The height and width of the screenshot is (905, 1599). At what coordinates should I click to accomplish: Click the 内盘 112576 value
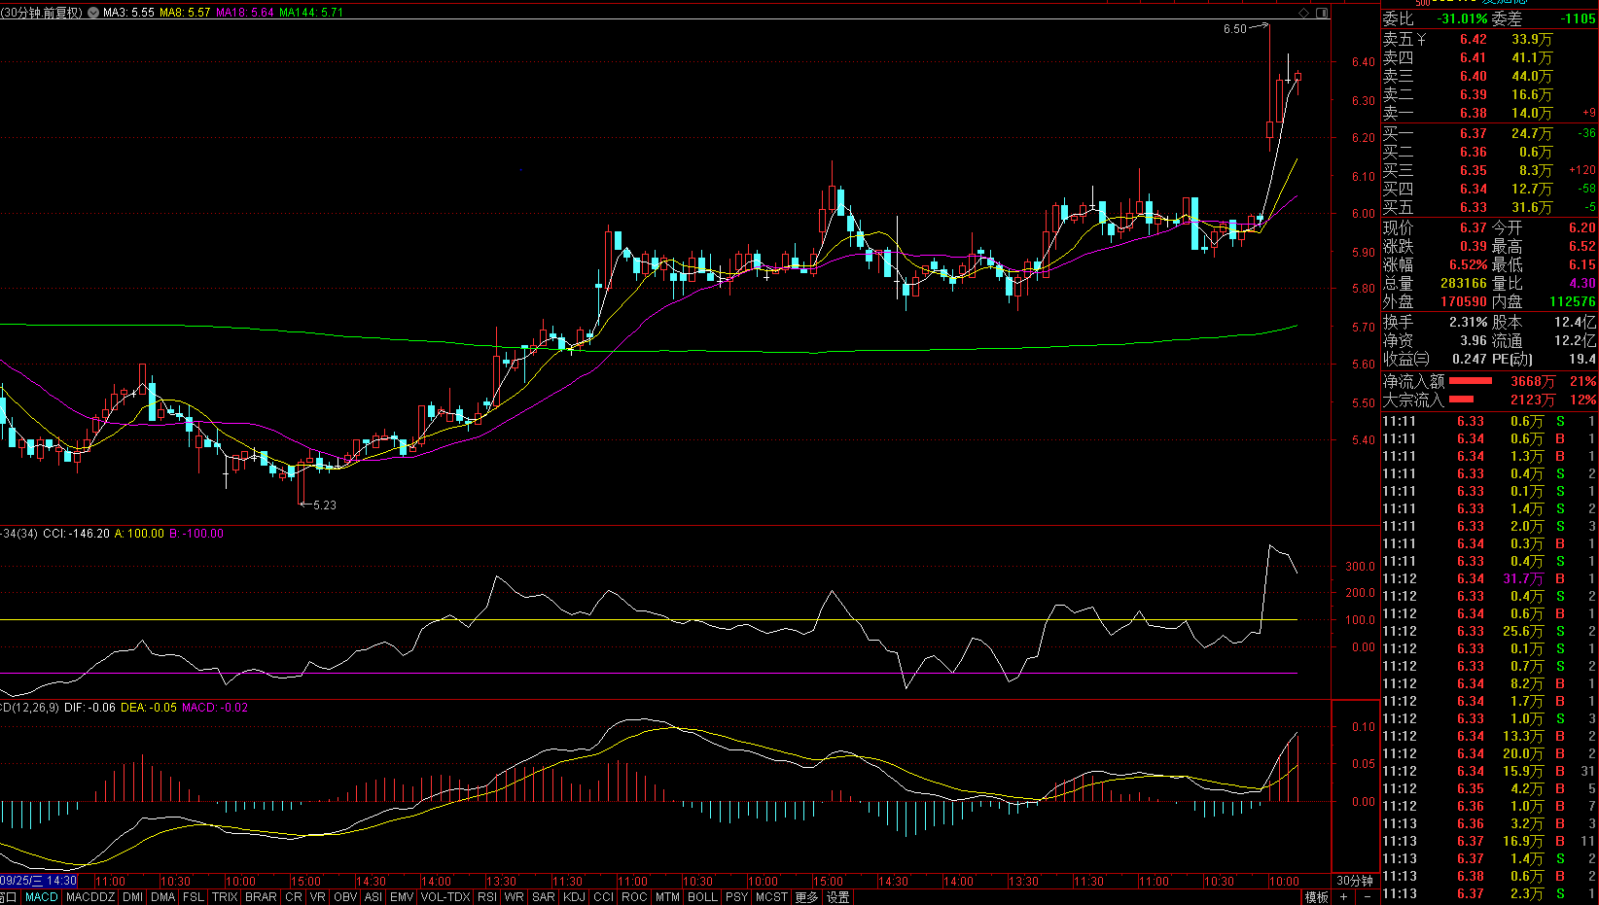tap(1572, 301)
